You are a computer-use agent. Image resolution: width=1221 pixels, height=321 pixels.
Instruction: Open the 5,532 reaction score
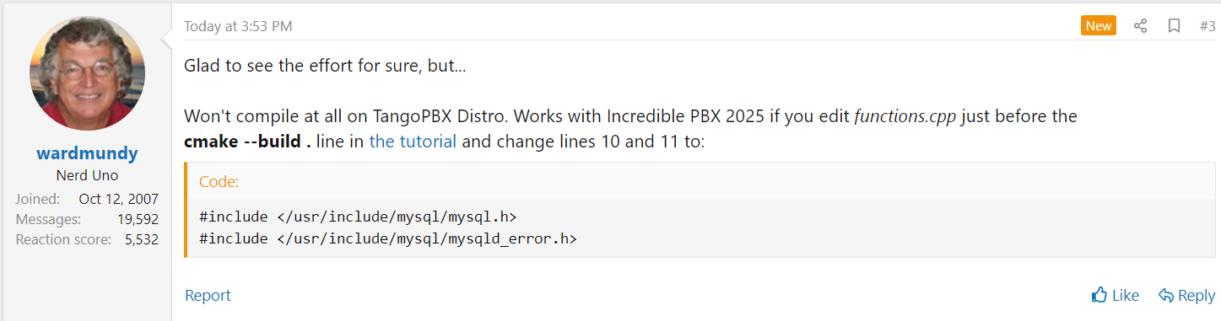(x=142, y=239)
